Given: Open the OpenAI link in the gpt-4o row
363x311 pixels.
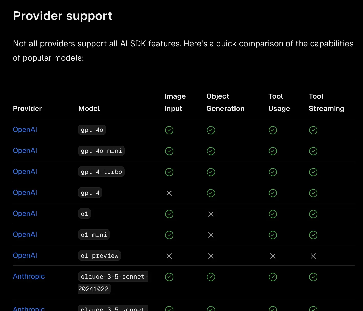Looking at the screenshot, I should coord(25,130).
